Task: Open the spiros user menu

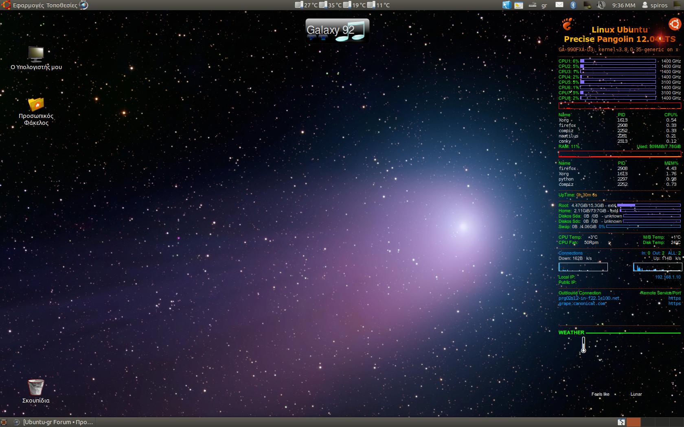Action: [x=655, y=5]
